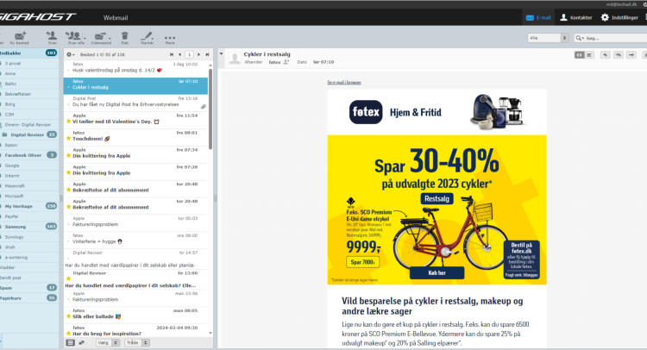Switch to list view at bottom bar
This screenshot has width=647, height=350.
tap(71, 342)
